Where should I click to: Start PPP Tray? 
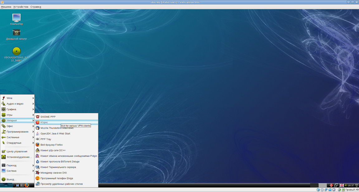pos(66,139)
